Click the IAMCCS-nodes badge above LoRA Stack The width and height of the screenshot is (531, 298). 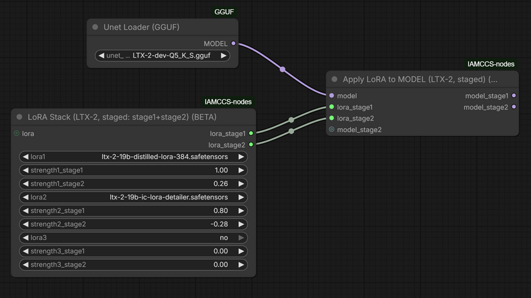coord(228,102)
